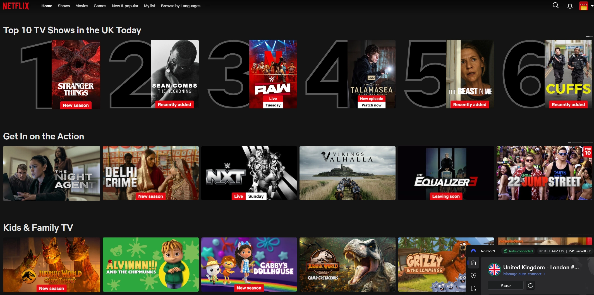Screen dimensions: 594x295
Task: Open NordVPN Threat Protection shield icon
Action: pyautogui.click(x=473, y=275)
